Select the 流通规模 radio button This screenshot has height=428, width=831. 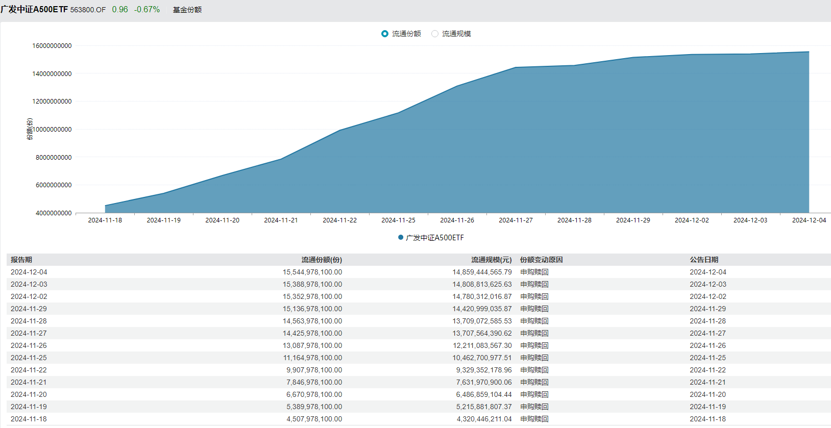(x=435, y=34)
